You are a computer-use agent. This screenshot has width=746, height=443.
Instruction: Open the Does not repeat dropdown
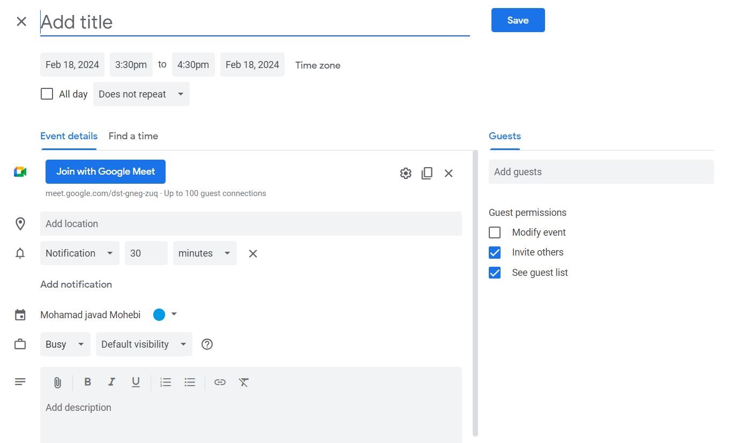tap(141, 94)
